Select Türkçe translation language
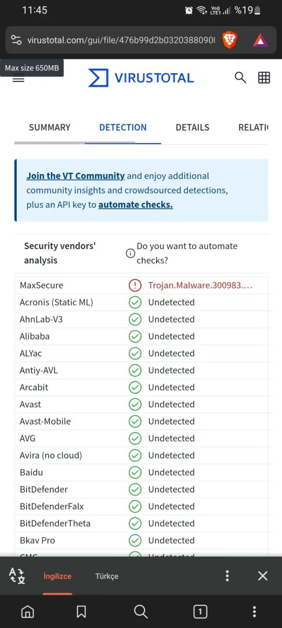 point(107,576)
